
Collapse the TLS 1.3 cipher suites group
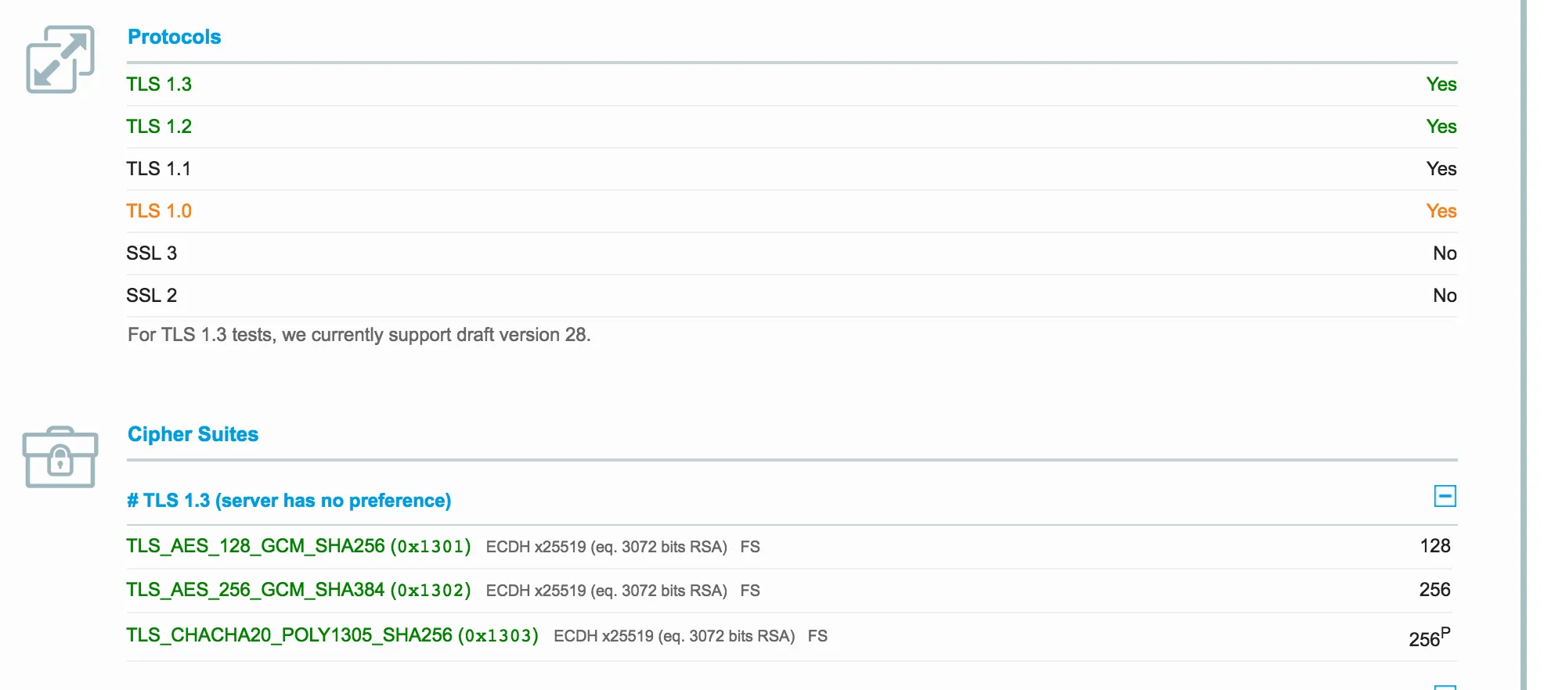[x=1445, y=496]
